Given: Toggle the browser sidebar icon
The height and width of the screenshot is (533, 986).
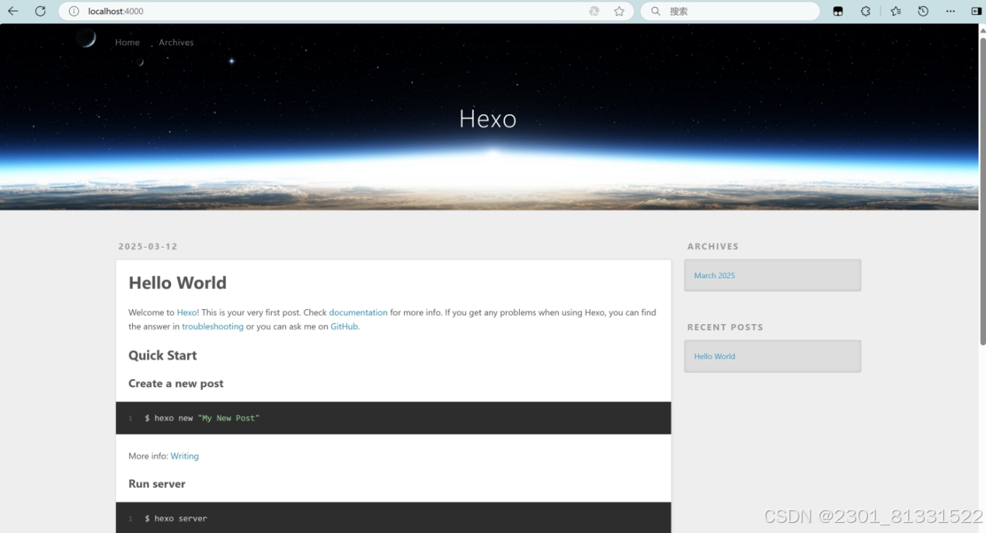Looking at the screenshot, I should point(977,11).
